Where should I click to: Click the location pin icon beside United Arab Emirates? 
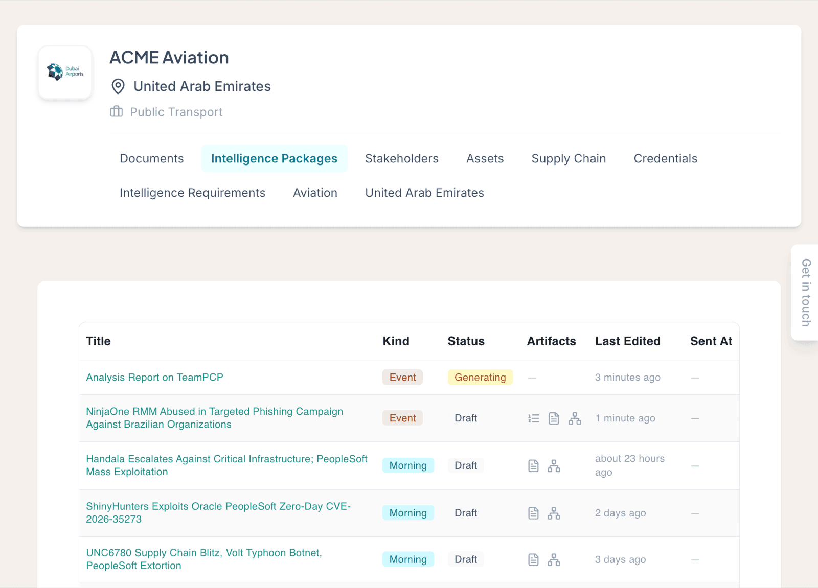[x=118, y=86]
